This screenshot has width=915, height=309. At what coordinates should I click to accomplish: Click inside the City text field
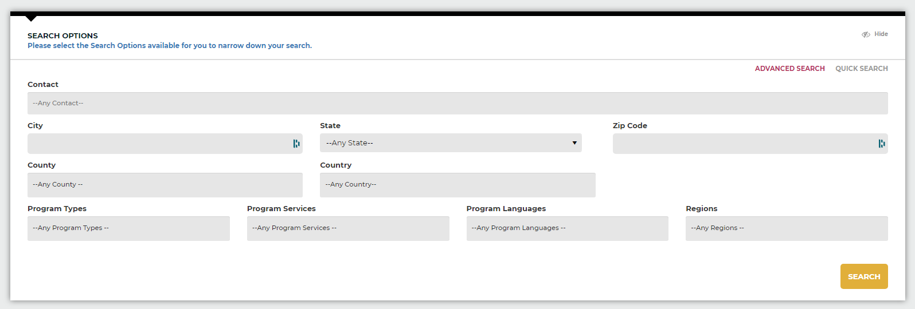[x=158, y=144]
